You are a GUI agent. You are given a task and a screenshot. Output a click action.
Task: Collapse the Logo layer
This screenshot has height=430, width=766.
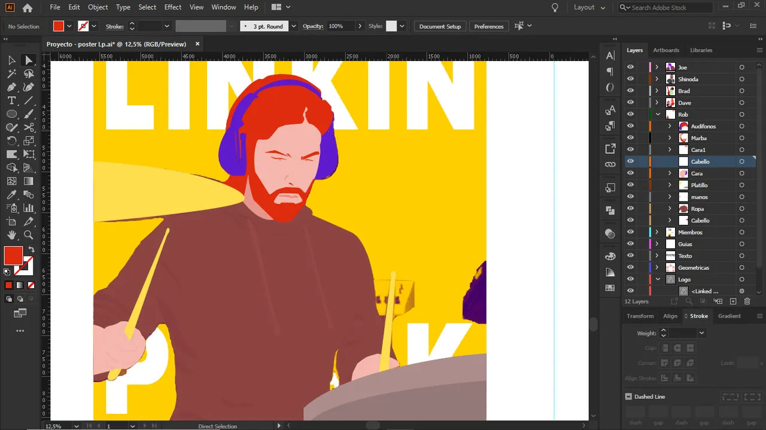tap(657, 279)
